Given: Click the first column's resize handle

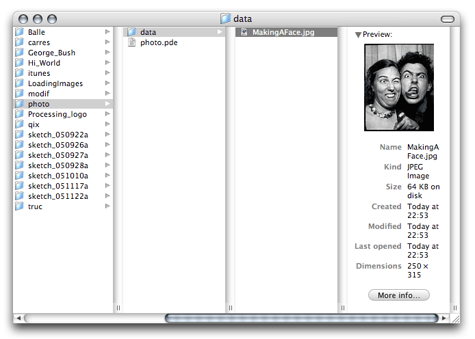Looking at the screenshot, I should [118, 308].
